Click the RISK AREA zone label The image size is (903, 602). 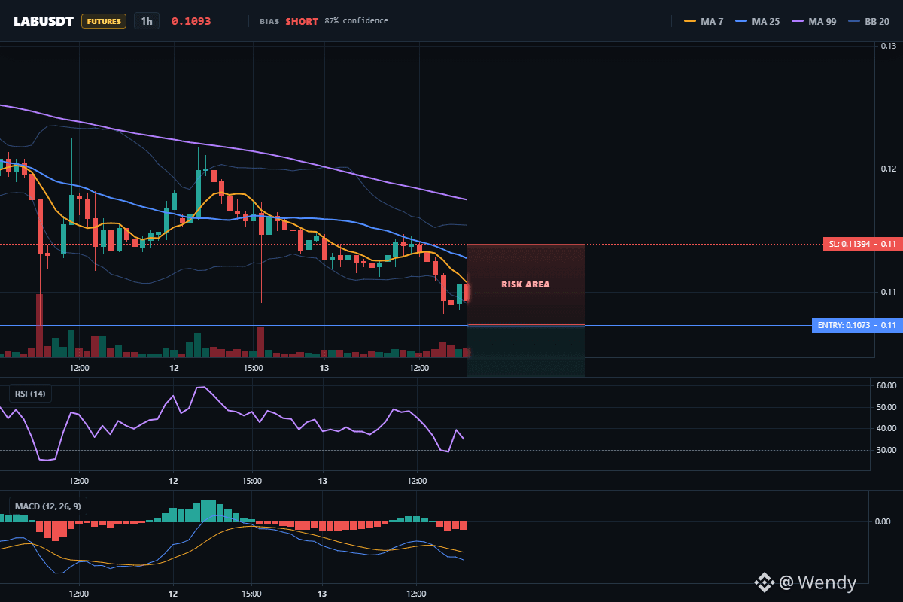(525, 284)
